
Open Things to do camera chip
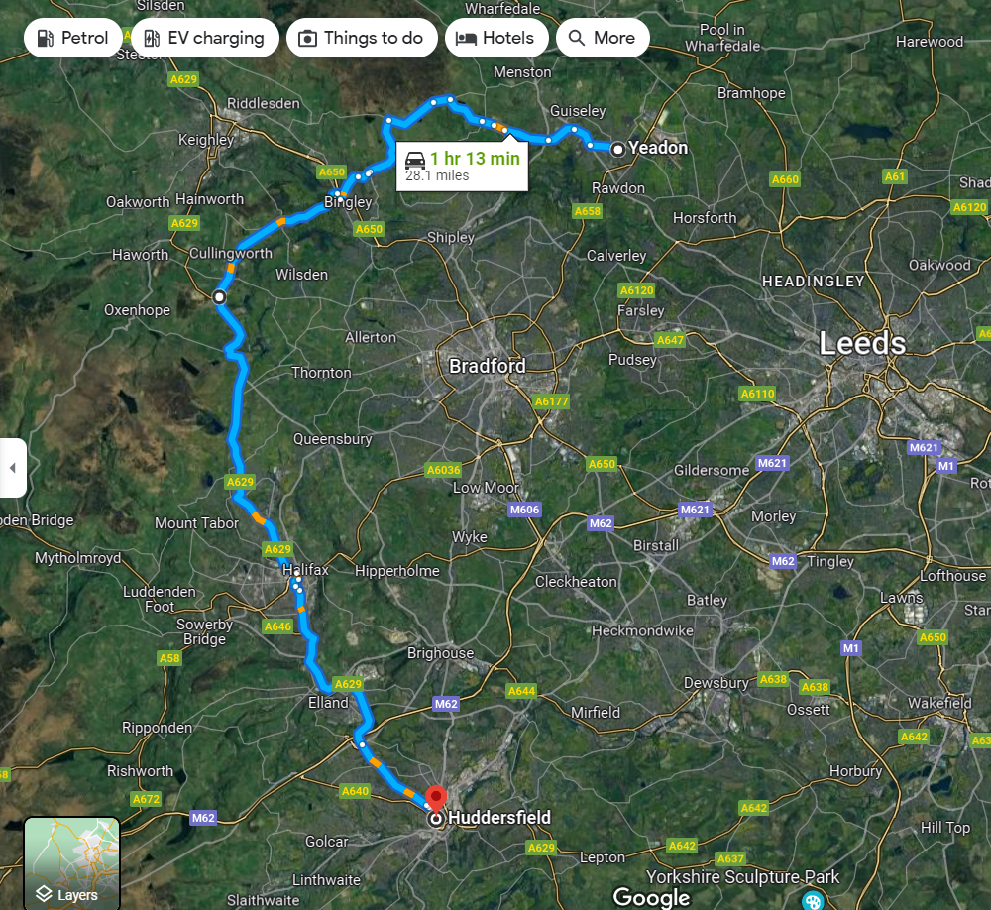point(362,38)
